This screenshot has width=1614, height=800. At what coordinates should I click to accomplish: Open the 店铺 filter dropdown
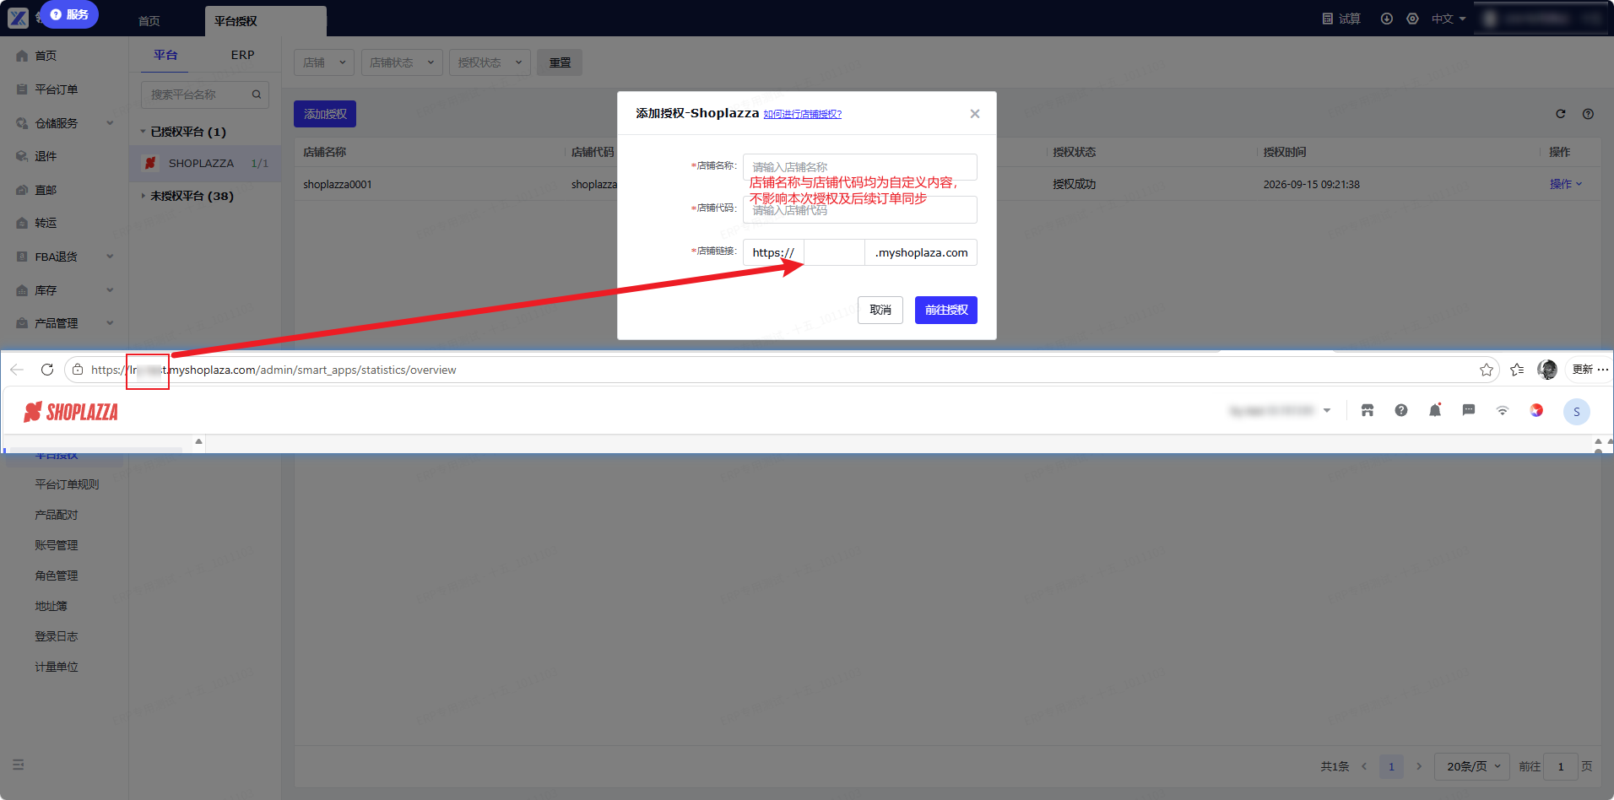click(324, 62)
